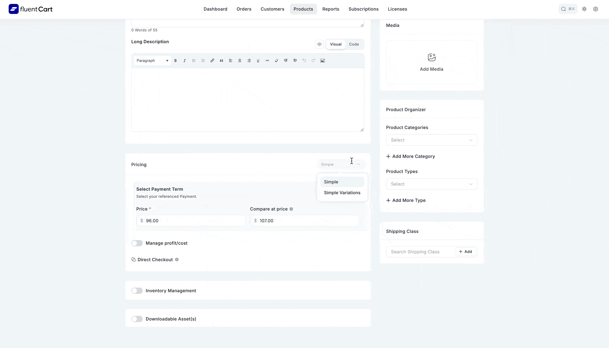Toggle light/dark theme with the sun icon
The height and width of the screenshot is (348, 609).
tap(584, 9)
